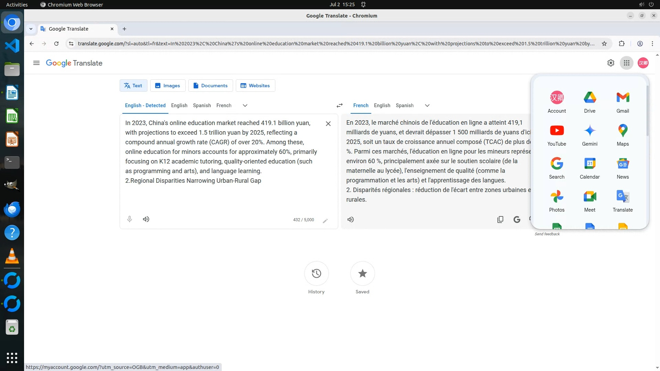
Task: Swap source and target languages
Action: coord(340,105)
